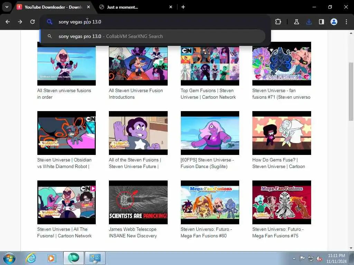Open the control panel taskbar window
This screenshot has height=265, width=354.
[95, 258]
